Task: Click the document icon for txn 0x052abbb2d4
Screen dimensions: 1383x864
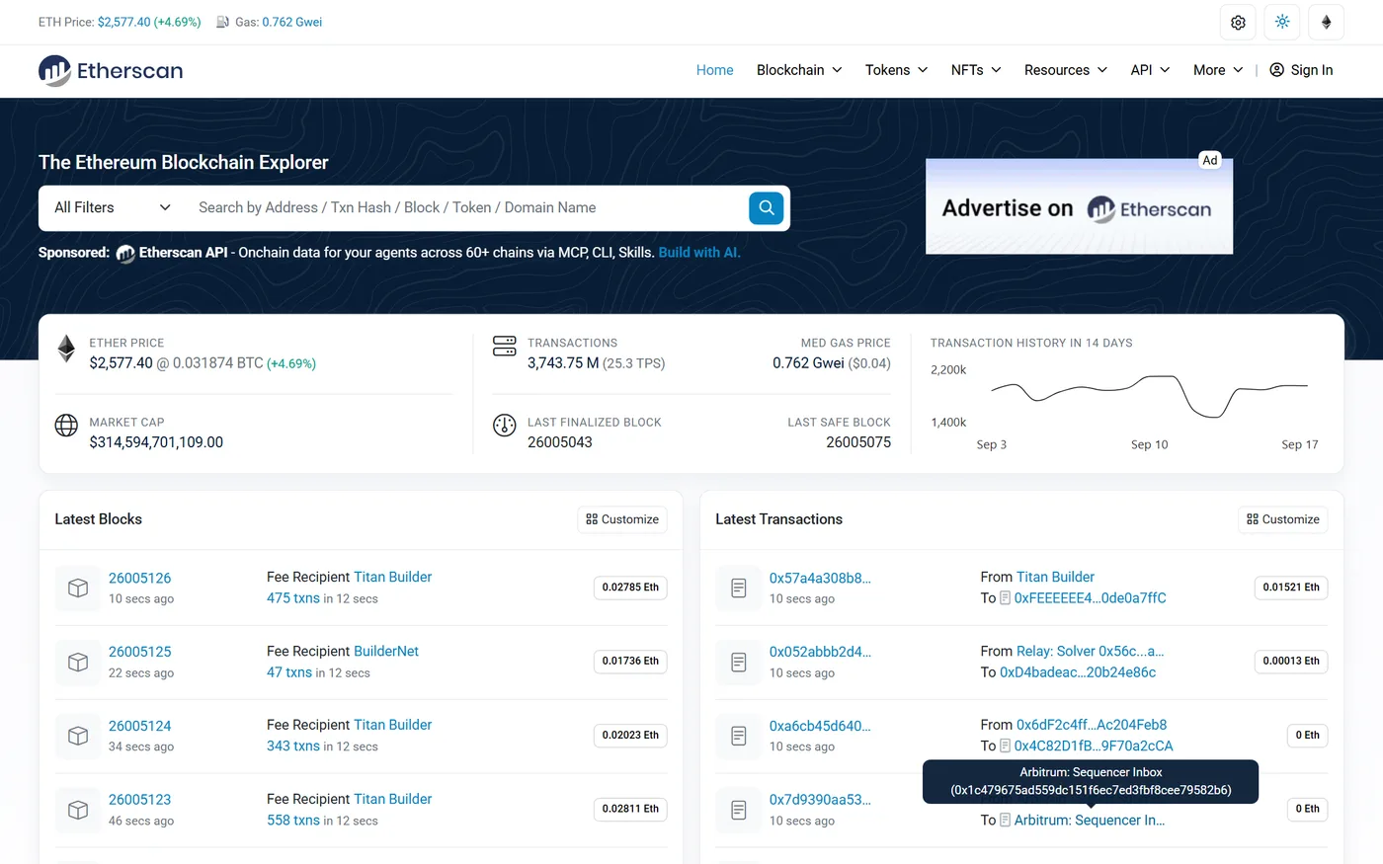Action: pyautogui.click(x=738, y=662)
